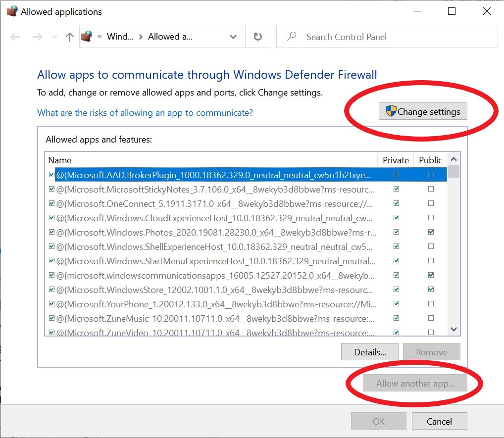Select the Microsoft.YourPhone row

[x=246, y=304]
